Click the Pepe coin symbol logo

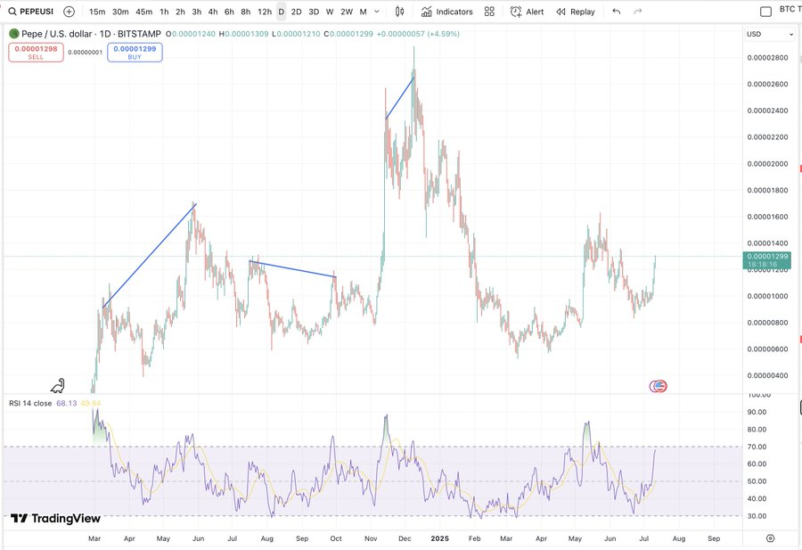[x=13, y=34]
